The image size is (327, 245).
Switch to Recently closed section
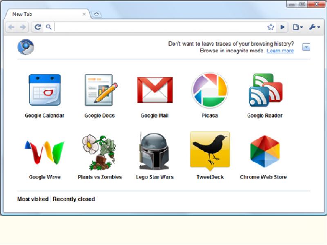(x=74, y=199)
